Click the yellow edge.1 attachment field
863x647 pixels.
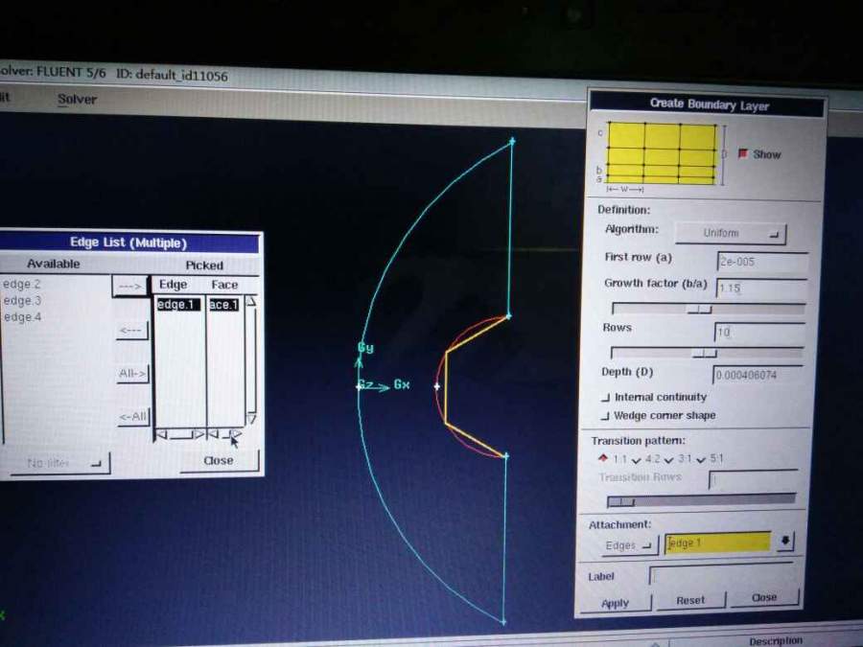[717, 543]
